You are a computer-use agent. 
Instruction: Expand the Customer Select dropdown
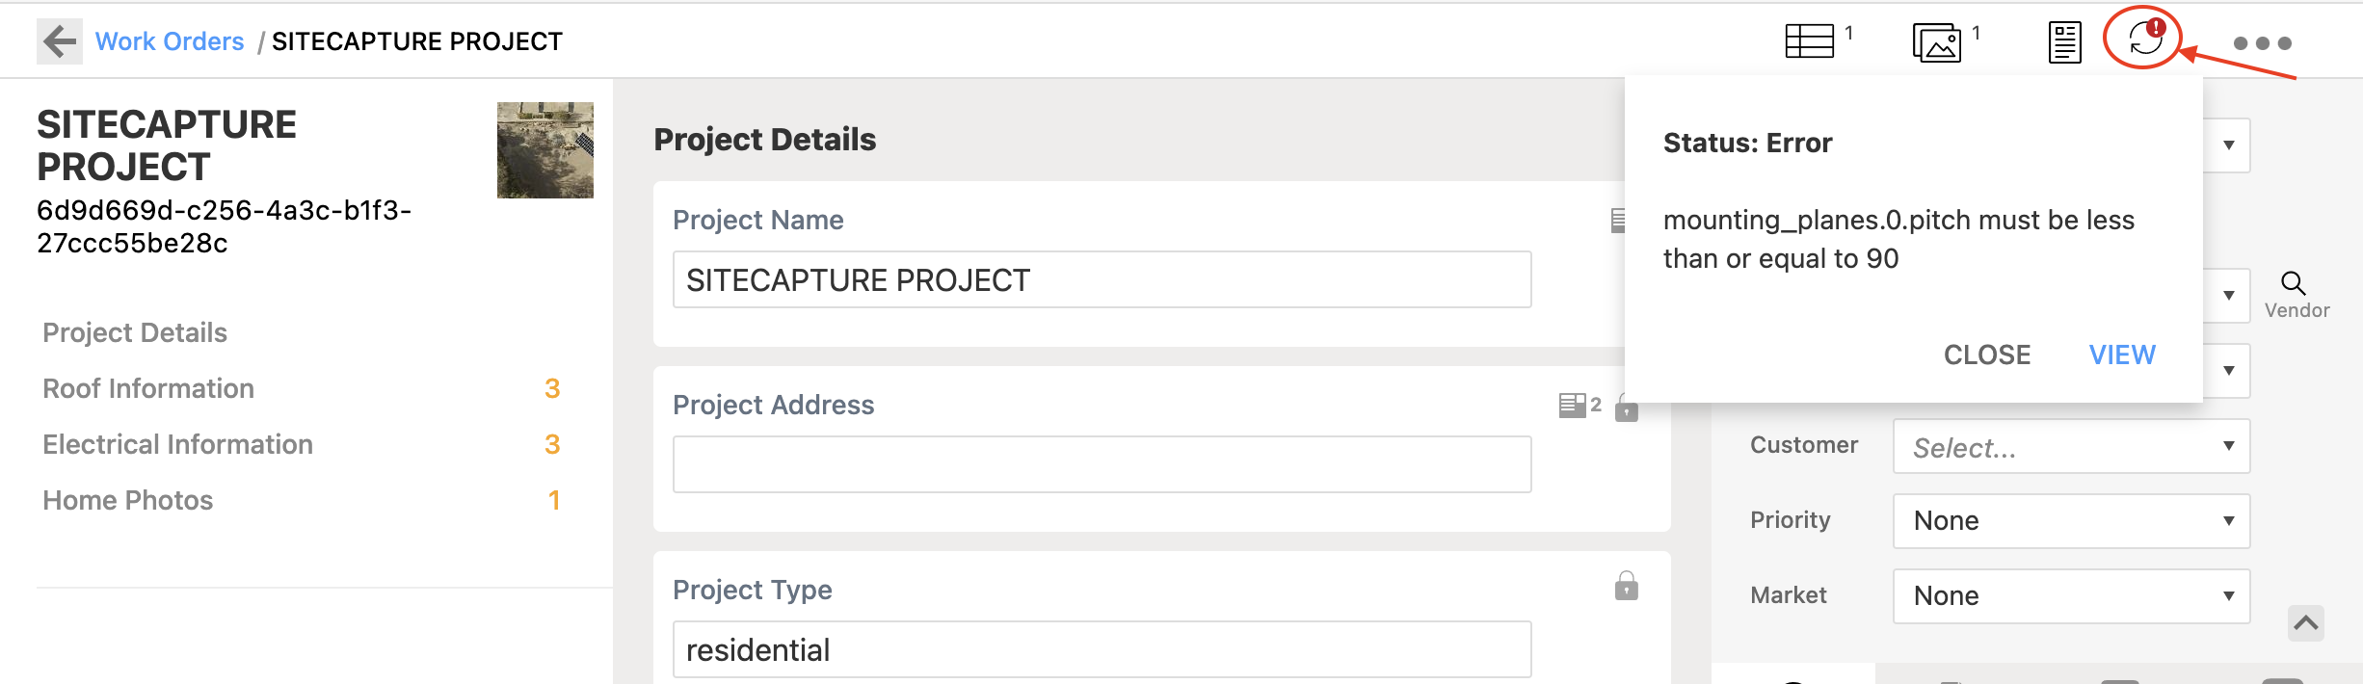2071,446
